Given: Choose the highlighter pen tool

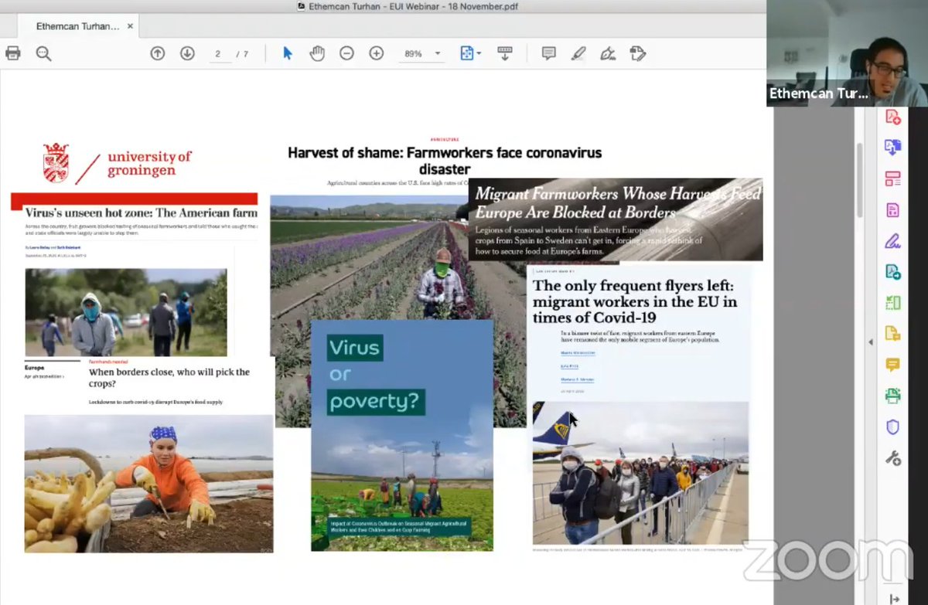Looking at the screenshot, I should click(578, 53).
